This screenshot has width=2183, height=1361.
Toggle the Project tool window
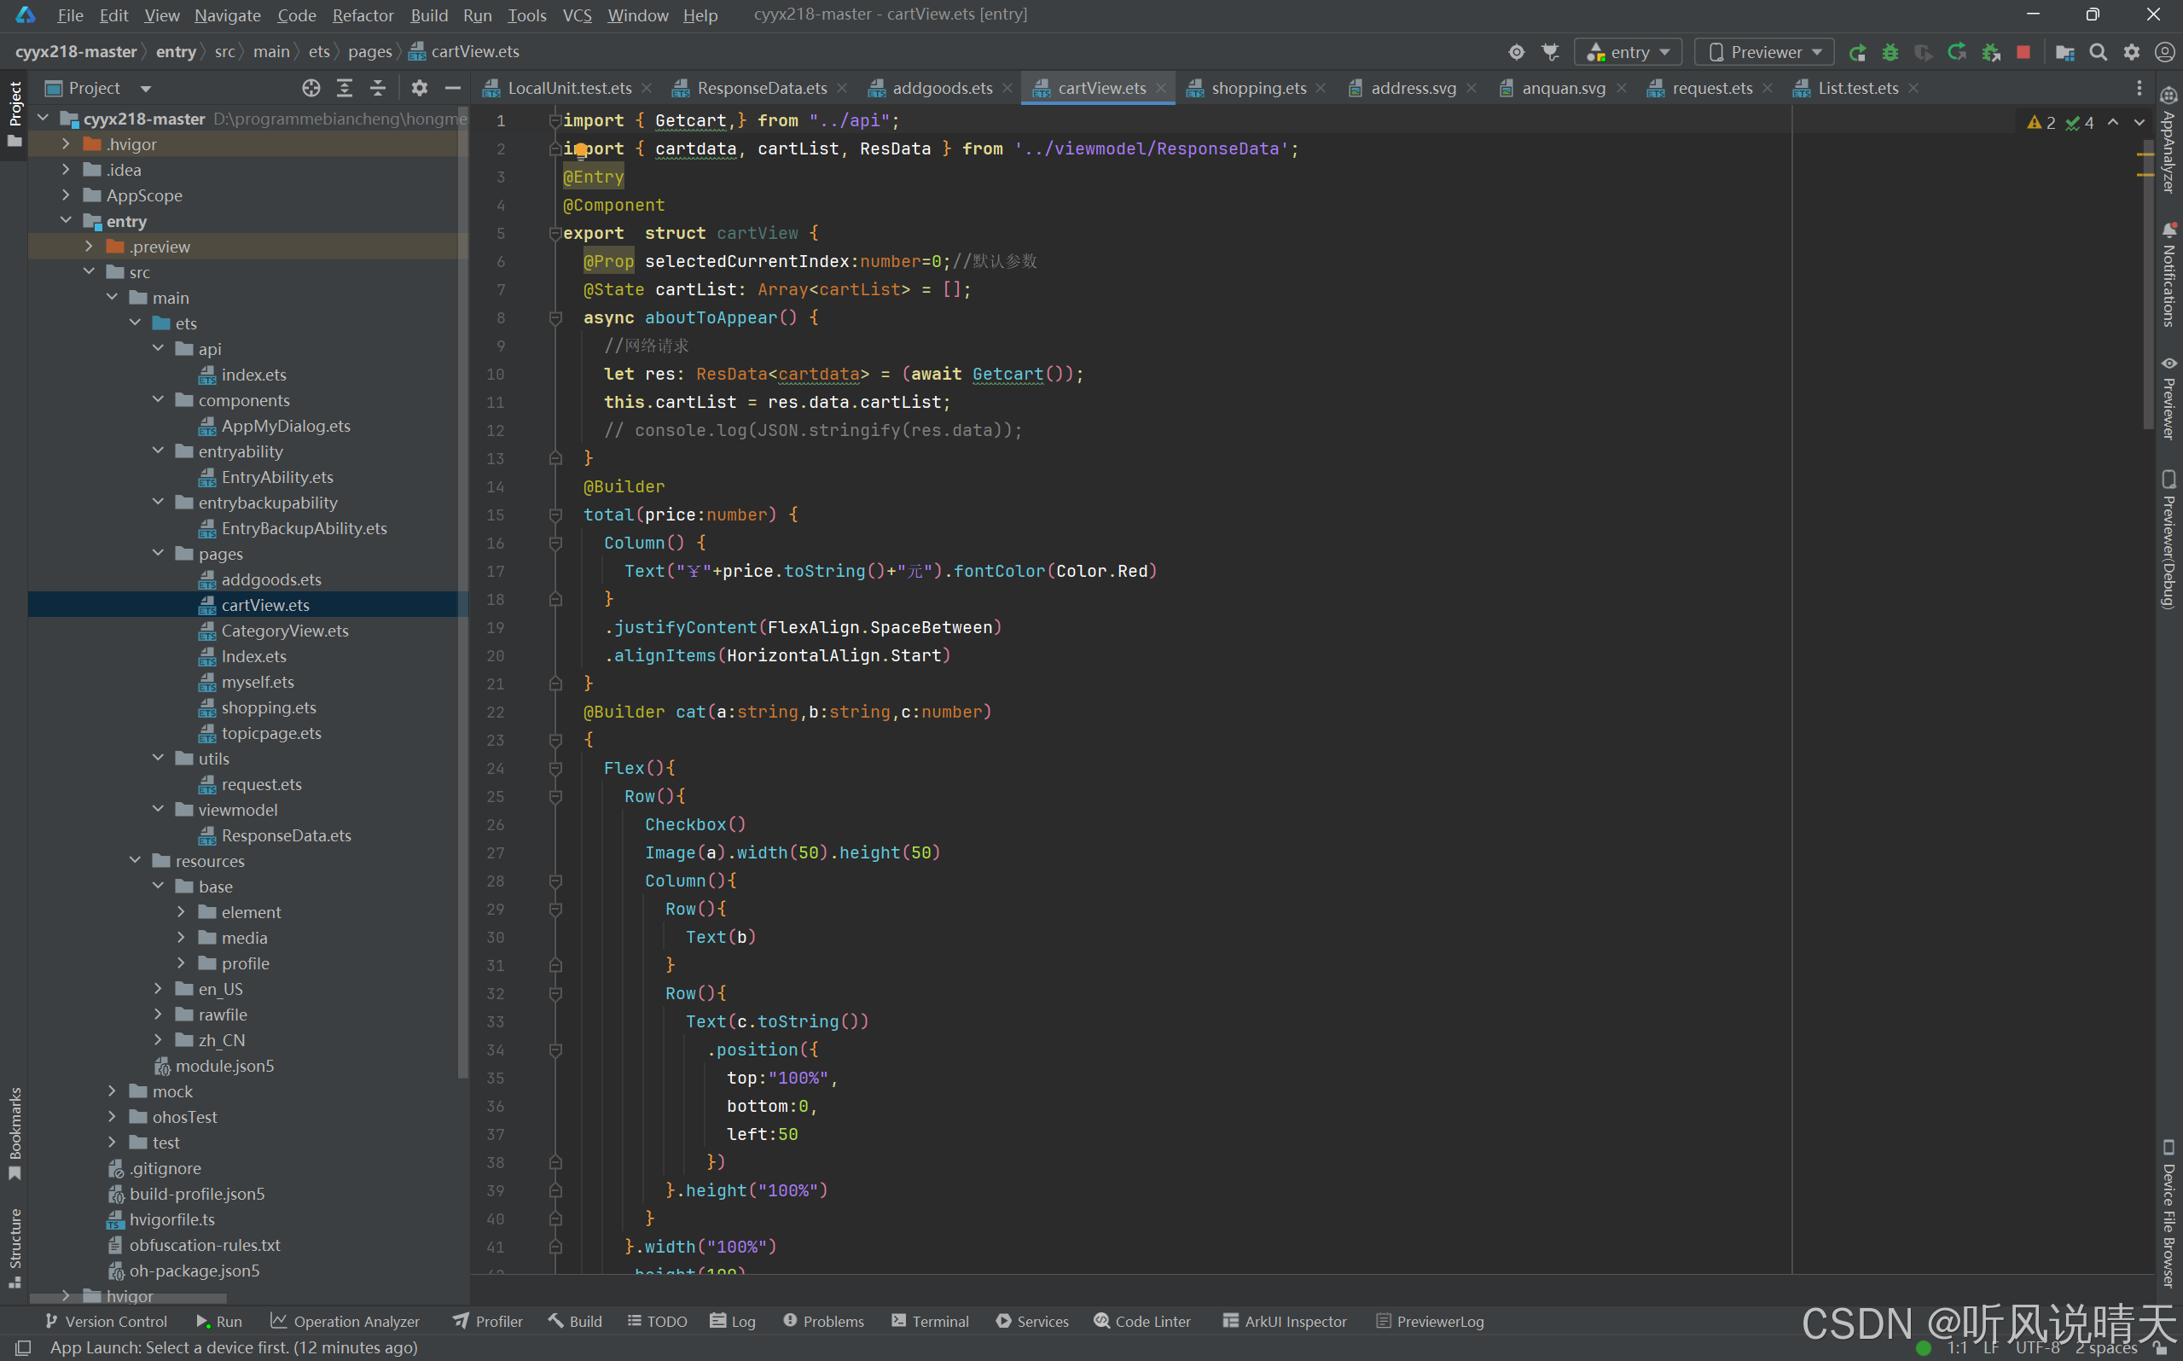pyautogui.click(x=15, y=113)
